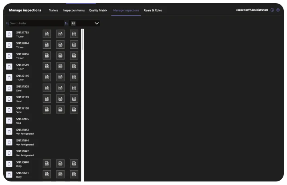The image size is (287, 185).
Task: Open the clipboard icon for SN131842
Action: click(9, 153)
